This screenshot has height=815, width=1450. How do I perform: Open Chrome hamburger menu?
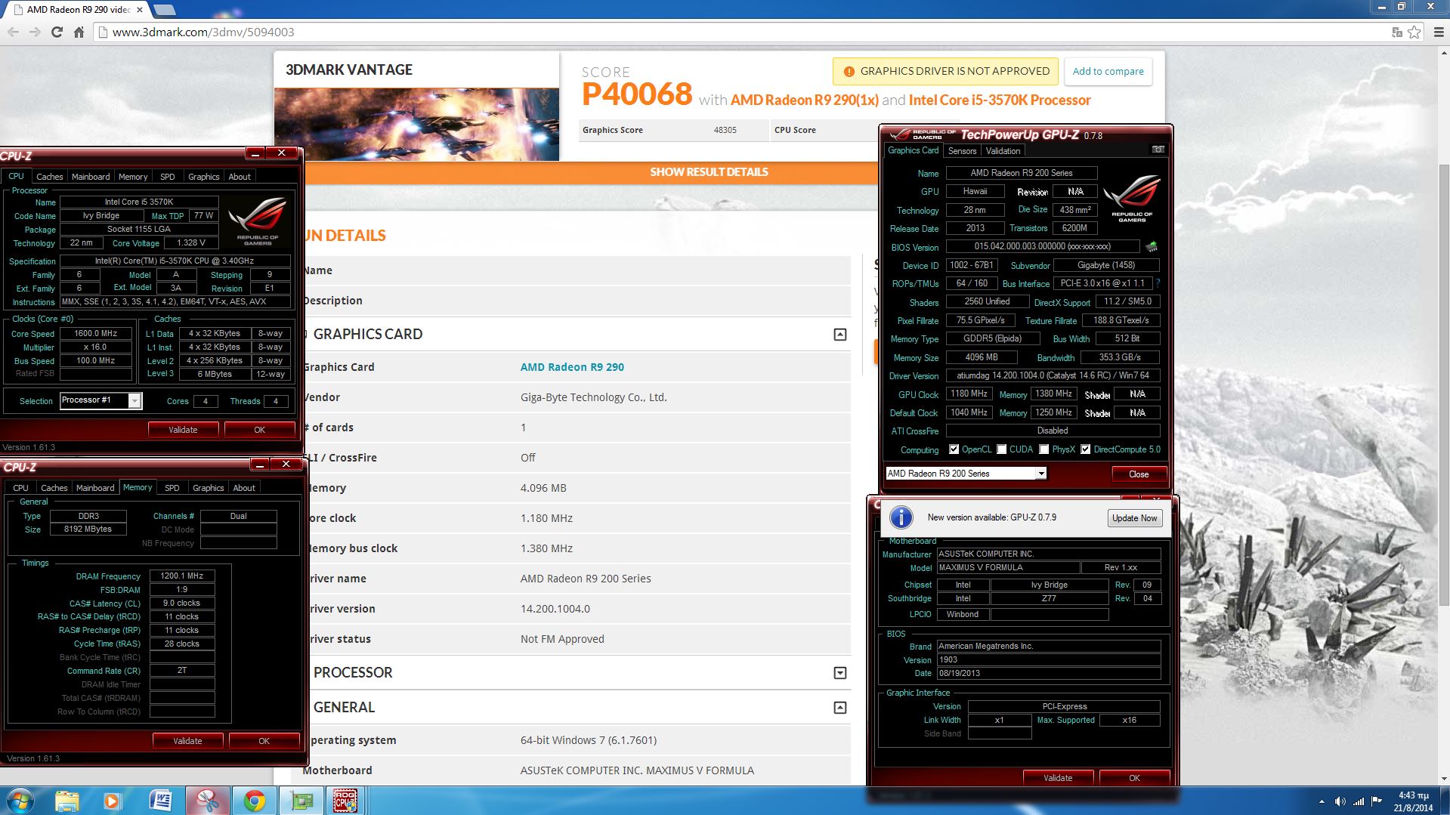point(1439,32)
